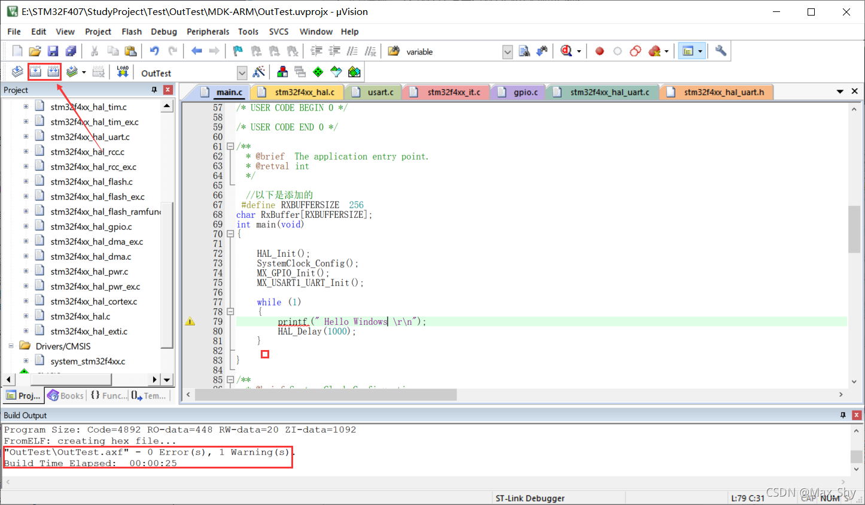Open the SVCS menu
Image resolution: width=865 pixels, height=505 pixels.
(x=279, y=32)
